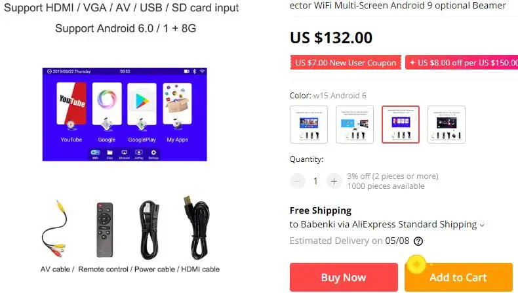Select the fourth color variant thumbnail
This screenshot has width=518, height=293.
(447, 125)
